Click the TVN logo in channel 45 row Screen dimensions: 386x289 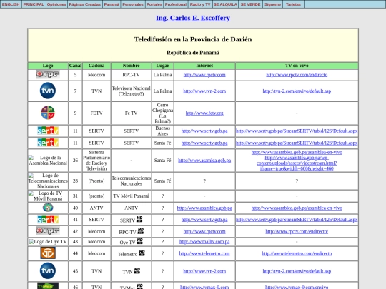(x=48, y=270)
